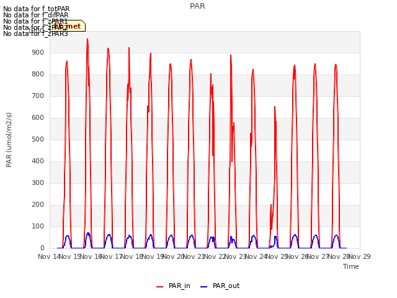The width and height of the screenshot is (397, 298).
Task: Click the 800 y-axis tick label
Action: click(x=38, y=74)
